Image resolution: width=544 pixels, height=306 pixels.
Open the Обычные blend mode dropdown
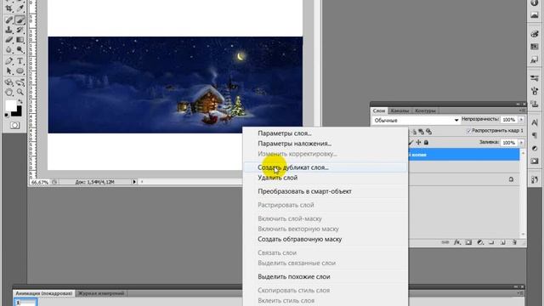click(416, 121)
